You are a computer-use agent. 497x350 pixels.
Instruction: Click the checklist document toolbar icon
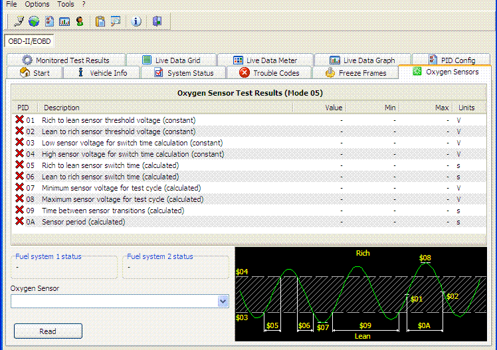tap(49, 21)
